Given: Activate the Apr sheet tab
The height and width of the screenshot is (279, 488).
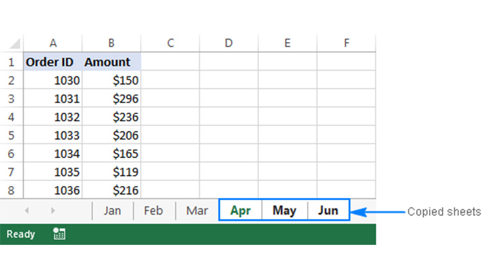Looking at the screenshot, I should pos(241,211).
